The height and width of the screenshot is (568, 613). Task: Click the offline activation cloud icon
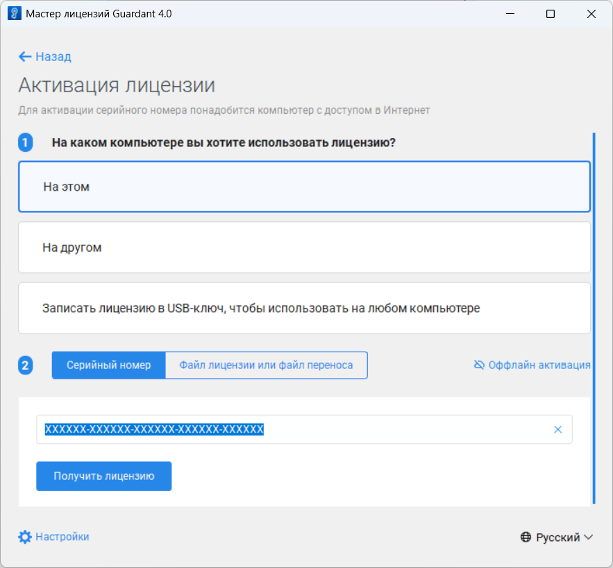click(479, 365)
